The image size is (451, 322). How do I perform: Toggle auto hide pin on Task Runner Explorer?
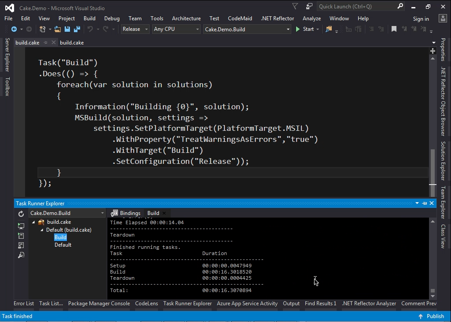coord(425,204)
